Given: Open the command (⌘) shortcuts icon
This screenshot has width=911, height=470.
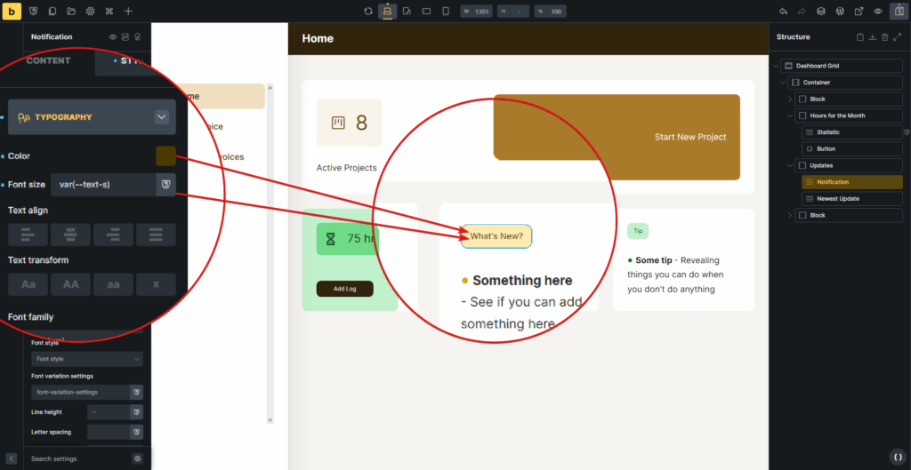Looking at the screenshot, I should coord(109,11).
